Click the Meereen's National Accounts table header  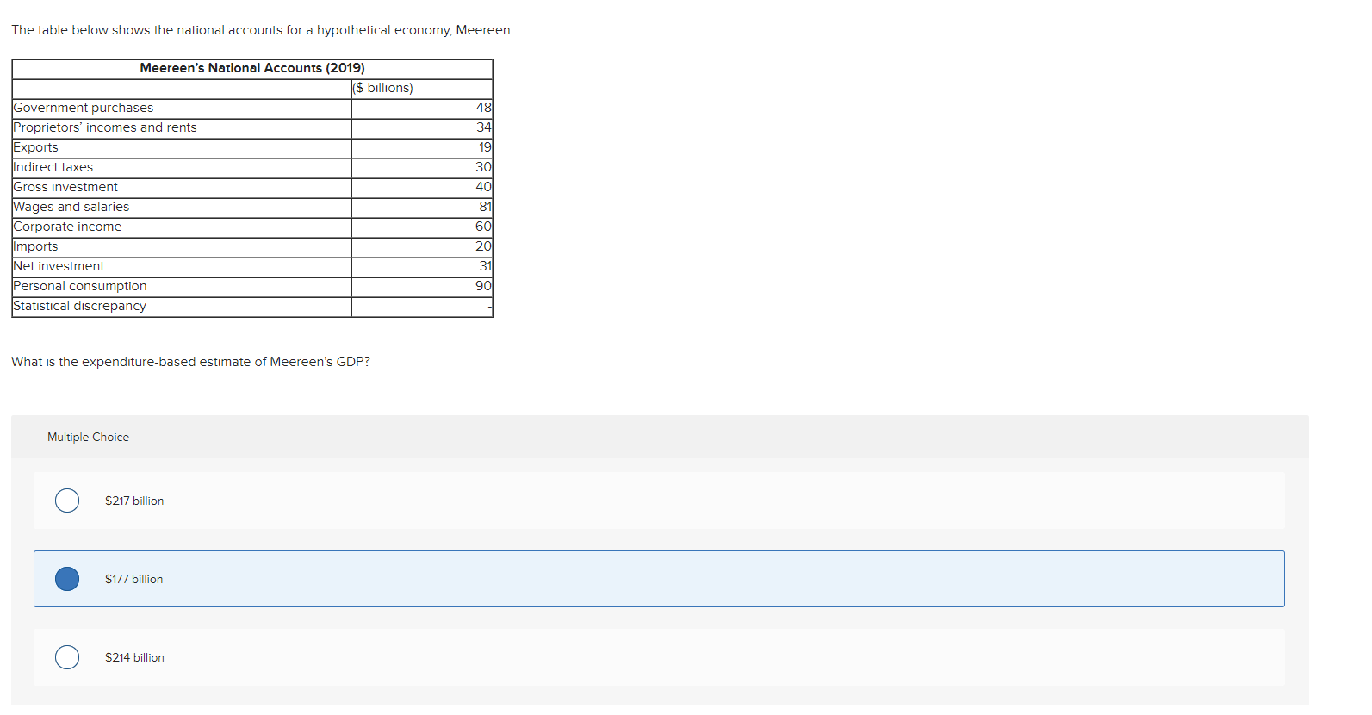pyautogui.click(x=252, y=68)
